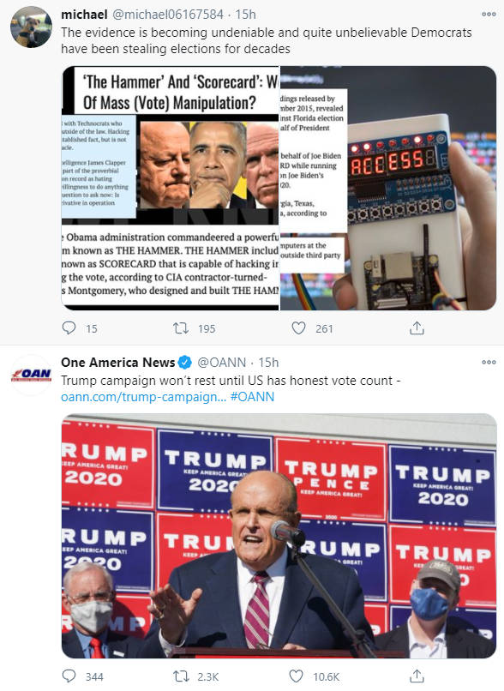
Task: Share michael's tweet using share icon
Action: click(x=417, y=327)
